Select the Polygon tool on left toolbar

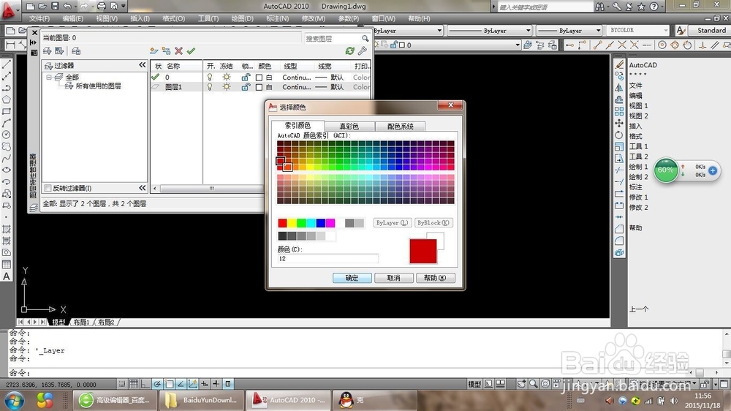tap(7, 99)
